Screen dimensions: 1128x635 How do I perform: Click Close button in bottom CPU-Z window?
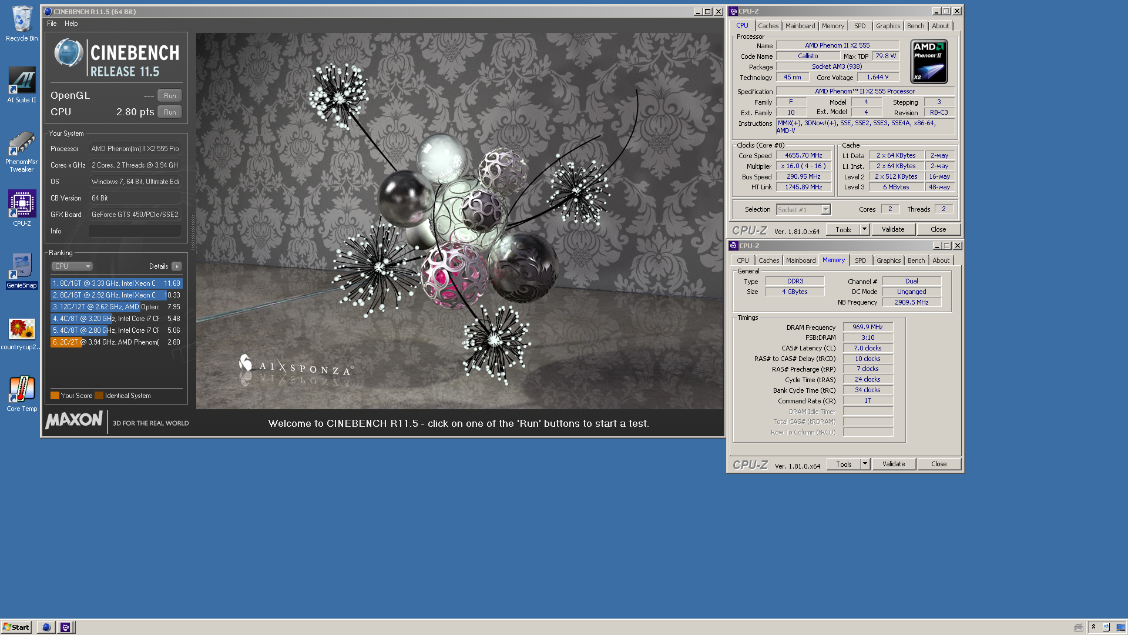tap(939, 464)
